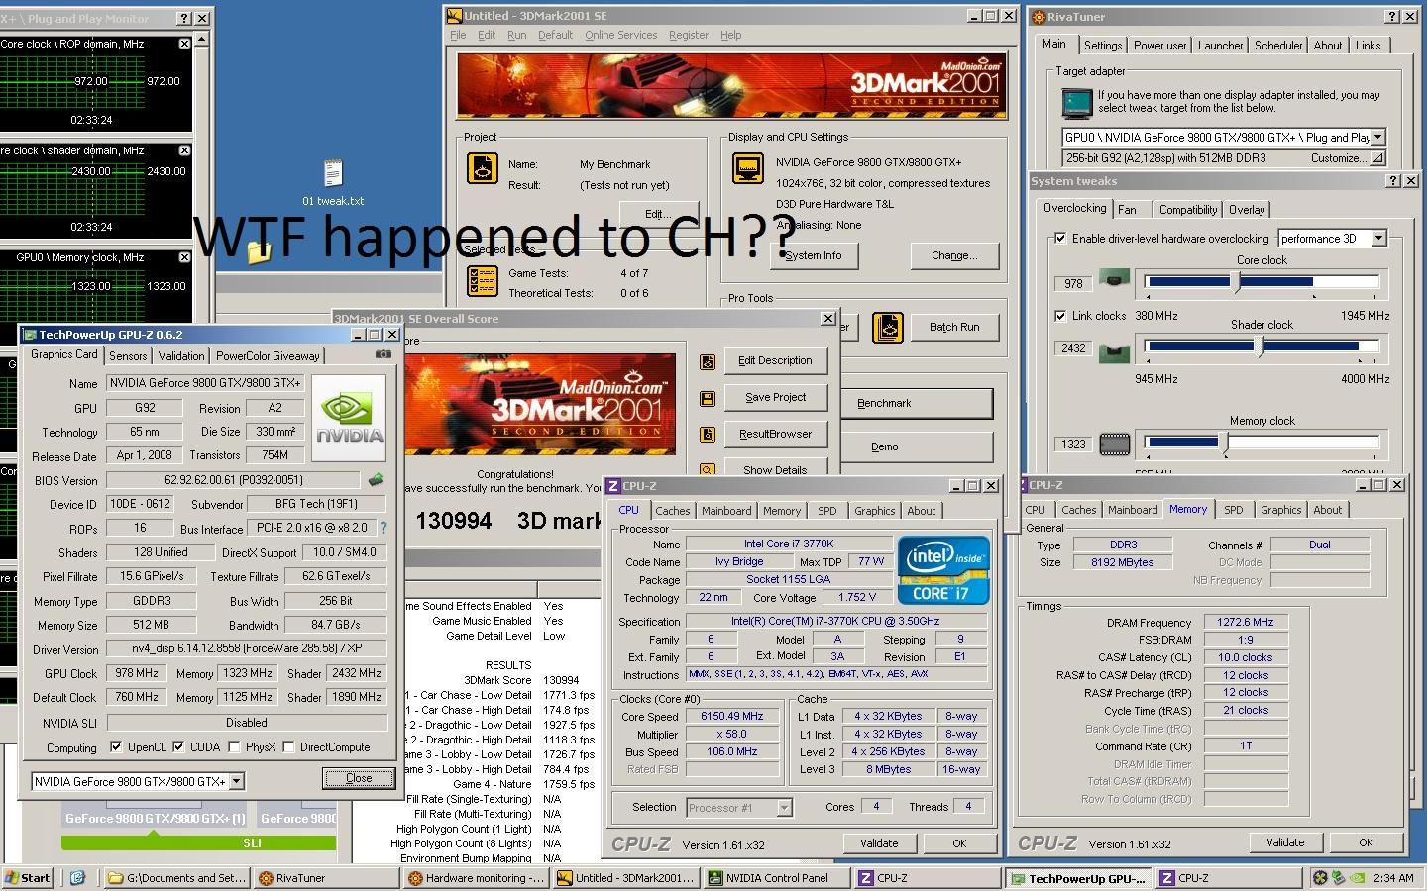
Task: Click the Intel Core i7 logo in CPU-Z
Action: click(943, 569)
